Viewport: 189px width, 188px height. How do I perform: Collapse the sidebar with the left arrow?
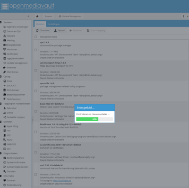pyautogui.click(x=28, y=16)
